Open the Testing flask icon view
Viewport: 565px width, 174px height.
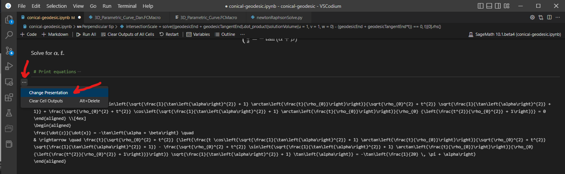[9, 113]
